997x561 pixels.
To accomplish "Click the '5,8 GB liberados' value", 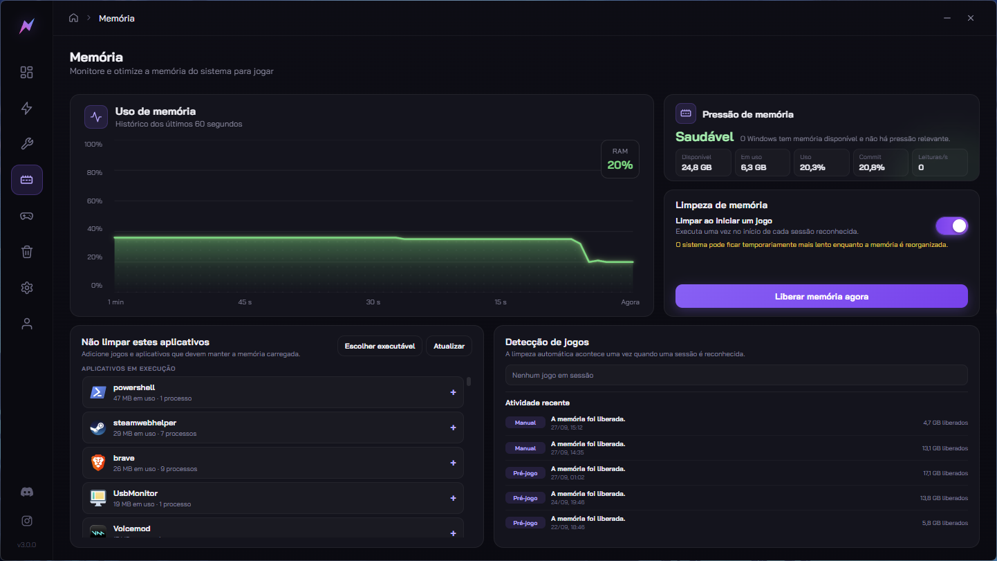I will 945,523.
